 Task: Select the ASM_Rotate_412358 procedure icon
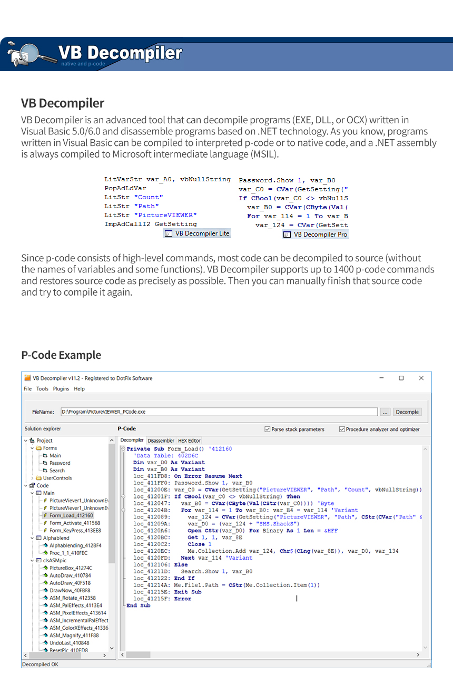click(45, 597)
